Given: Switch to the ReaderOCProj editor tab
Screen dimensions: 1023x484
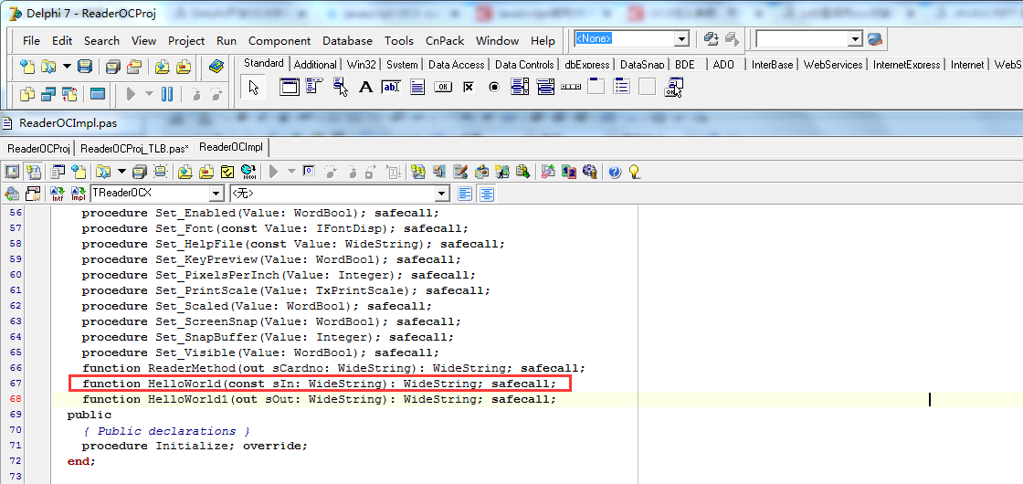Looking at the screenshot, I should (39, 148).
